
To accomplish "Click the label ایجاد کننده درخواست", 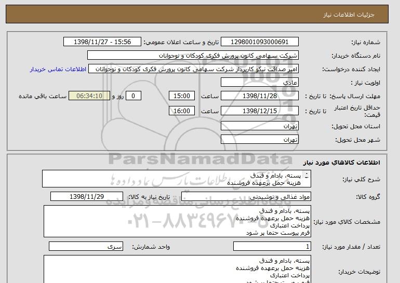I will pos(351,70).
